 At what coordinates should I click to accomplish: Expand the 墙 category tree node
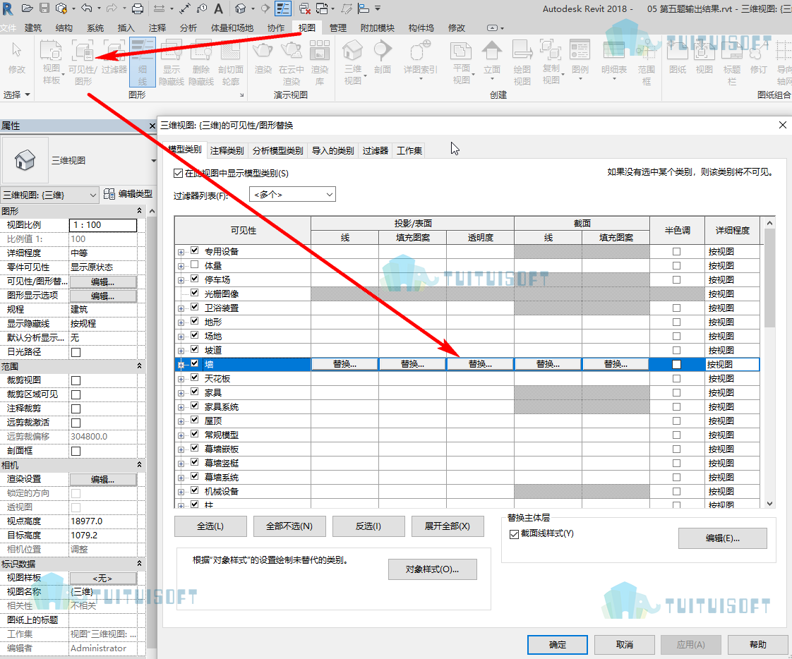click(181, 365)
